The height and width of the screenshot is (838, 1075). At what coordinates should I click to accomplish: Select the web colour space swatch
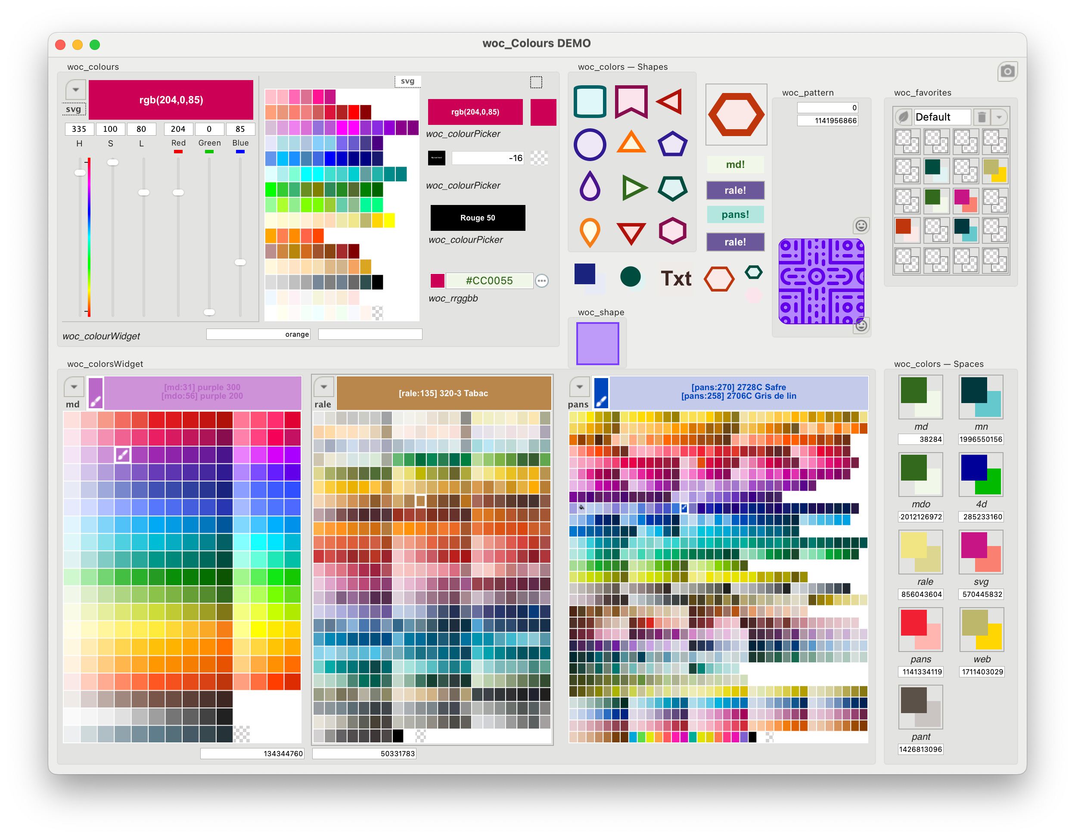click(982, 629)
